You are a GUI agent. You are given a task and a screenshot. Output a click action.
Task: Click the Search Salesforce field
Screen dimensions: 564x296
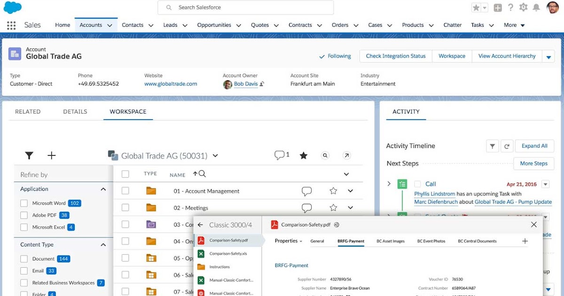point(245,8)
